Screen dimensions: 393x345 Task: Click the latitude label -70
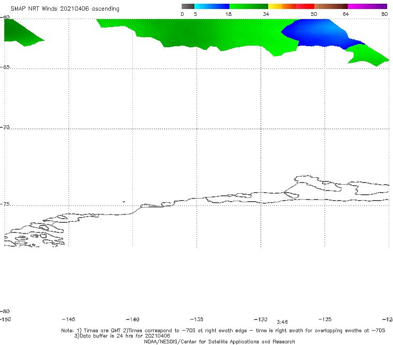point(5,127)
